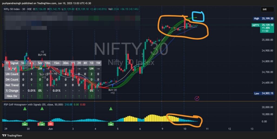Click the PSP GAP Histogram indicator title

point(34,104)
